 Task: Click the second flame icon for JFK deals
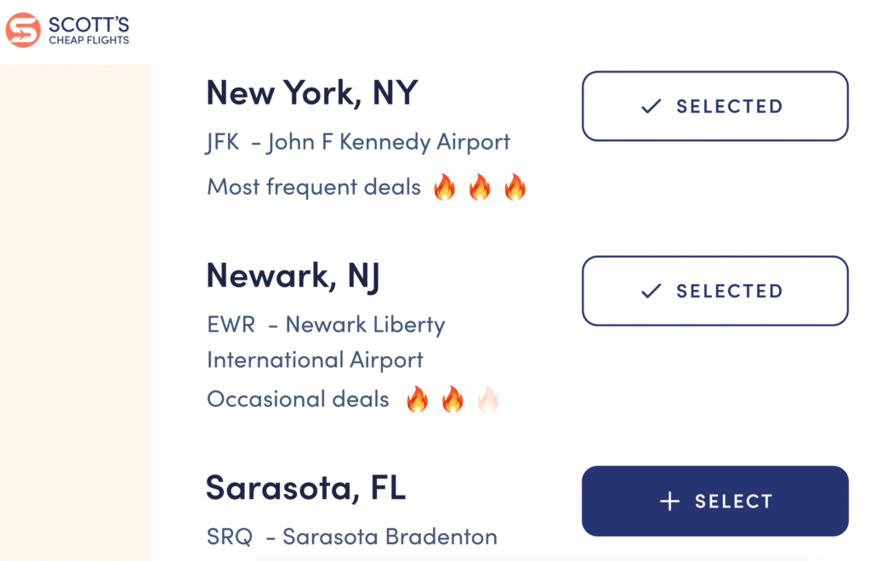(x=480, y=187)
